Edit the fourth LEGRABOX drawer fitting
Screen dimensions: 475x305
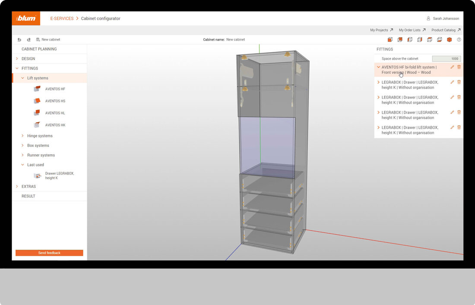click(x=452, y=127)
